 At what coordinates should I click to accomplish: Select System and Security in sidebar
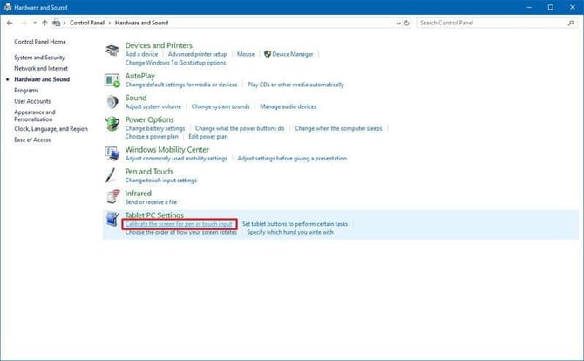tap(40, 58)
